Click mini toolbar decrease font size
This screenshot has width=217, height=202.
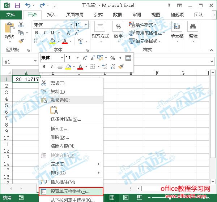(93, 58)
